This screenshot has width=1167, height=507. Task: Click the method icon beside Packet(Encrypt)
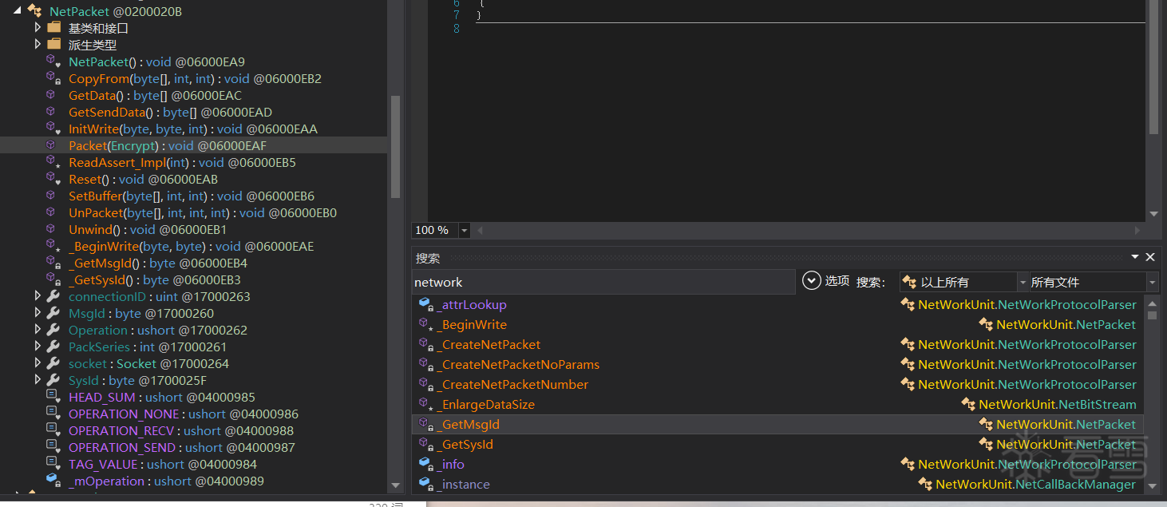(x=51, y=145)
